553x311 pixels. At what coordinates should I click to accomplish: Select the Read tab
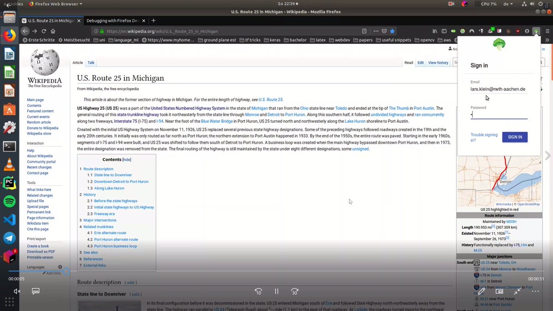point(409,63)
